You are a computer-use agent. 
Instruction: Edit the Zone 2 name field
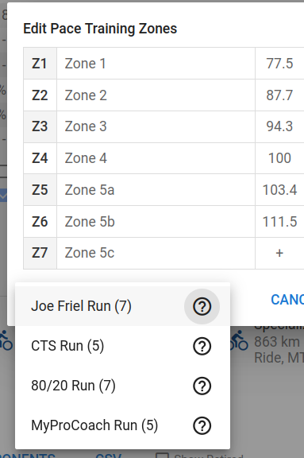pos(156,95)
